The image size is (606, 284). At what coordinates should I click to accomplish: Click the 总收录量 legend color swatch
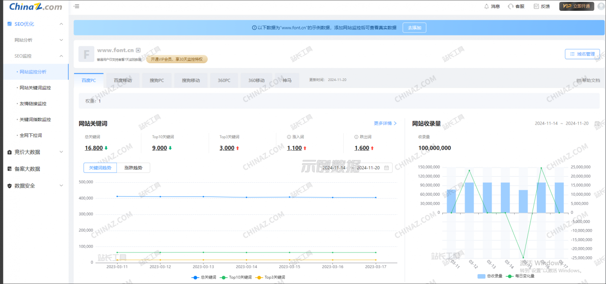tap(481, 276)
